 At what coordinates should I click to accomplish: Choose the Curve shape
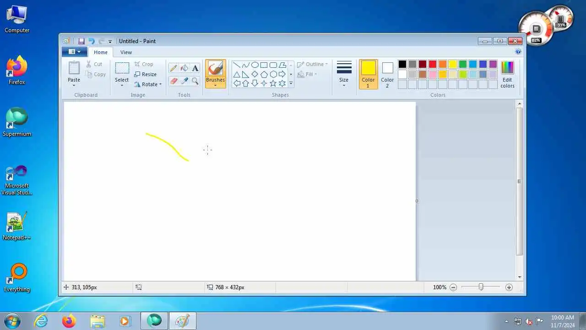(246, 65)
